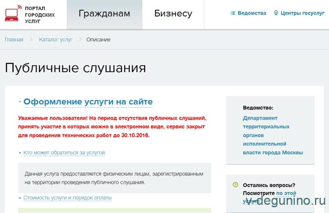
Task: Click the small arrow before Кто может обратиться
Action: pyautogui.click(x=20, y=153)
